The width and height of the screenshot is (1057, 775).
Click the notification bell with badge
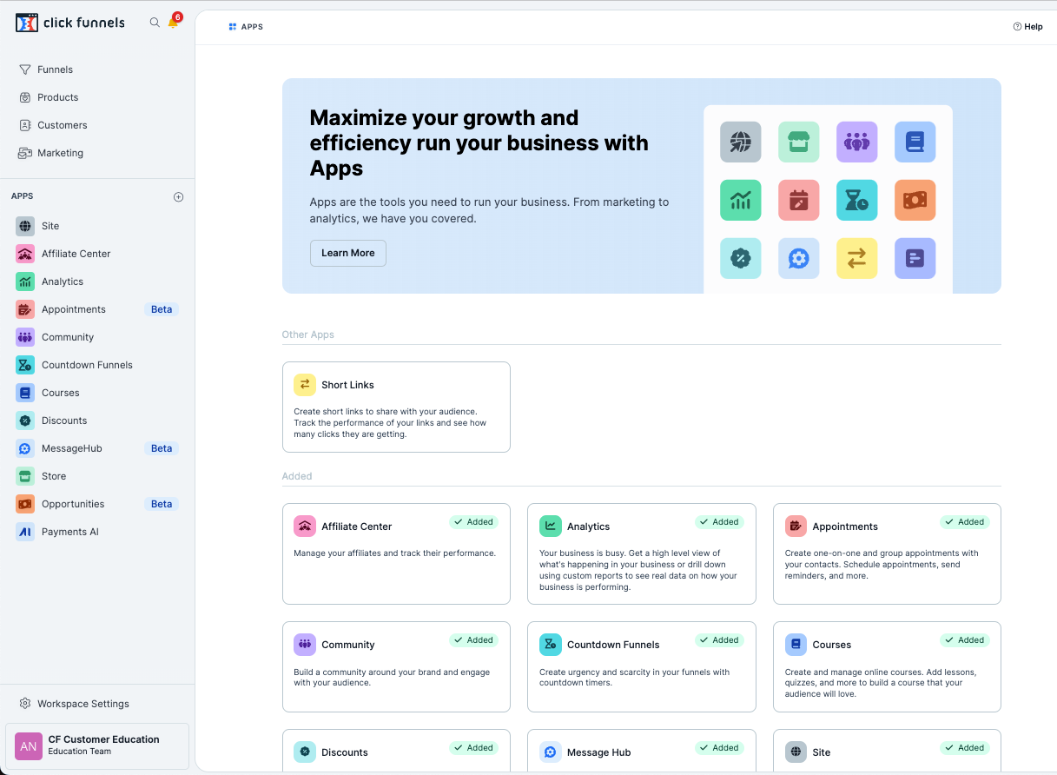pos(174,22)
